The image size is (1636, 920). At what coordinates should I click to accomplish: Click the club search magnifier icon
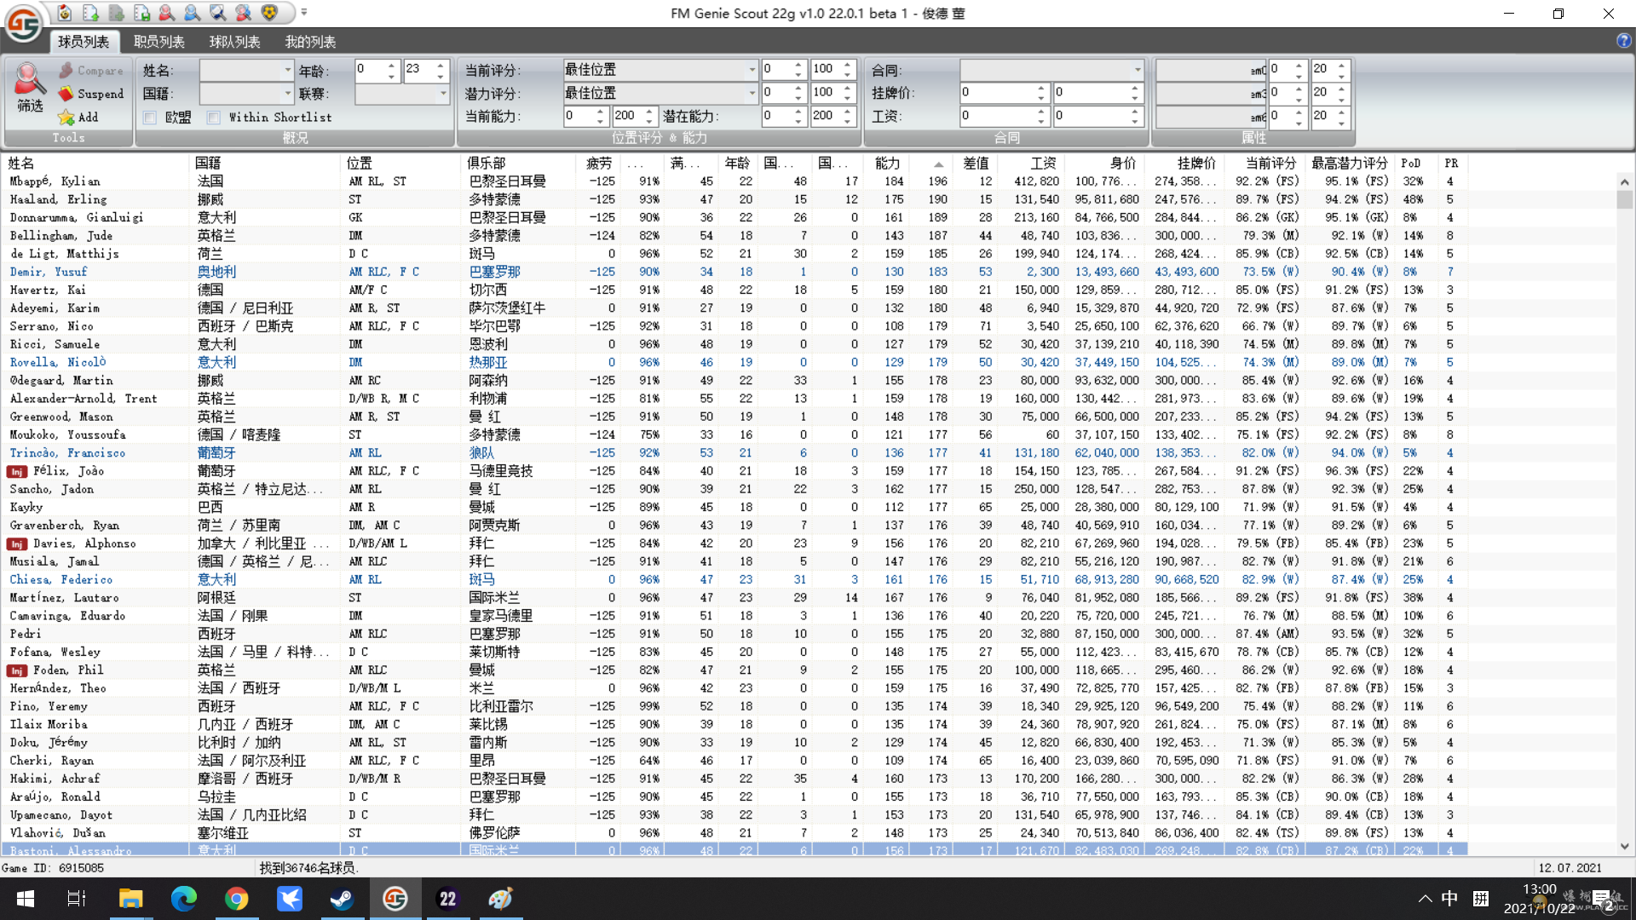coord(218,13)
